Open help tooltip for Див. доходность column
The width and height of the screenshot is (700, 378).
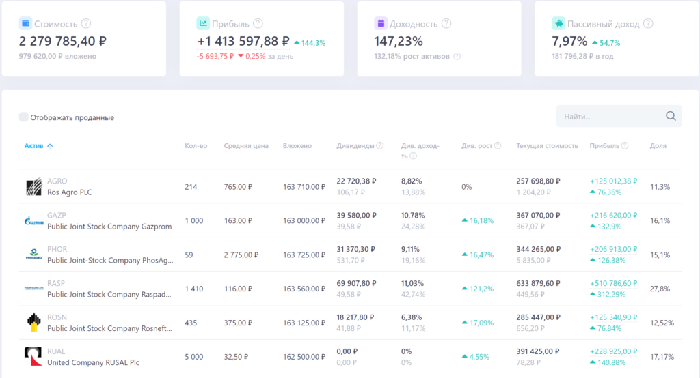coord(414,156)
